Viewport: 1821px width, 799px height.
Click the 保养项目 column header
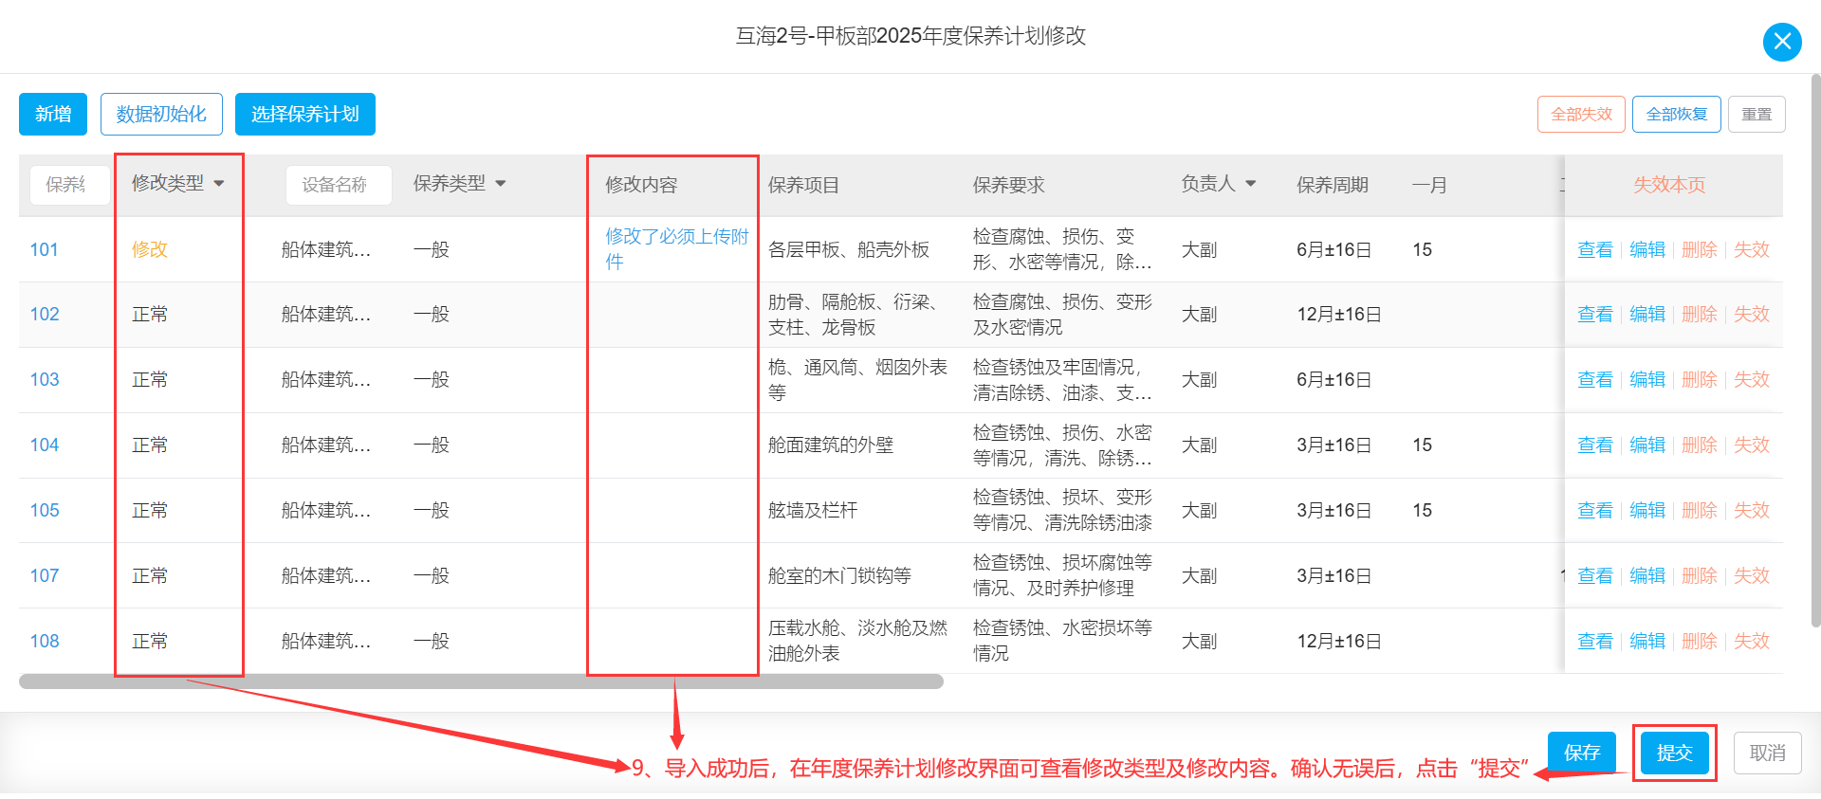click(803, 185)
